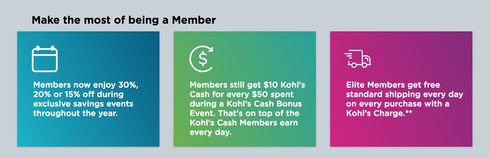Click 'exclusive savings events throughout the year' text
The image size is (489, 158).
83,109
